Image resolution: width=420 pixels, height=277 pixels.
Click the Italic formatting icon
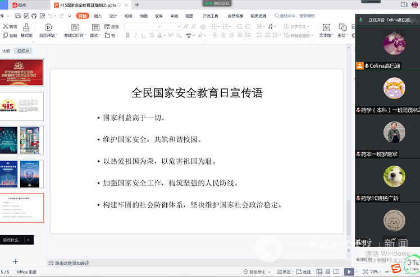pos(135,35)
